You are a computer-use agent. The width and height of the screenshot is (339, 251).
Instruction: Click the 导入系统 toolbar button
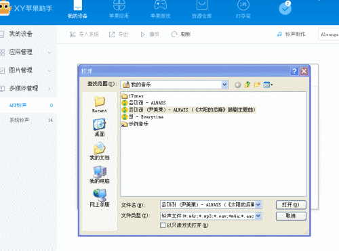pyautogui.click(x=84, y=35)
